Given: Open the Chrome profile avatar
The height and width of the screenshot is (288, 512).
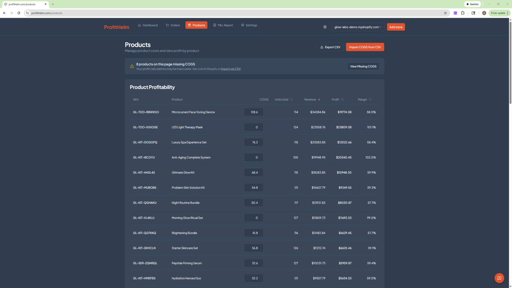Looking at the screenshot, I should (484, 13).
